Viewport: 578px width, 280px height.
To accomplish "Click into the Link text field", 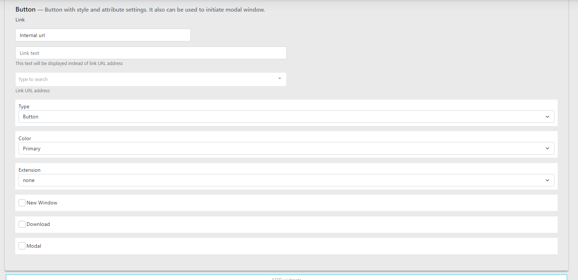I will pyautogui.click(x=151, y=53).
